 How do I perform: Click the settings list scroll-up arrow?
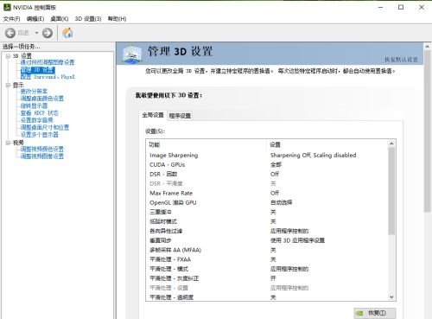(391, 144)
